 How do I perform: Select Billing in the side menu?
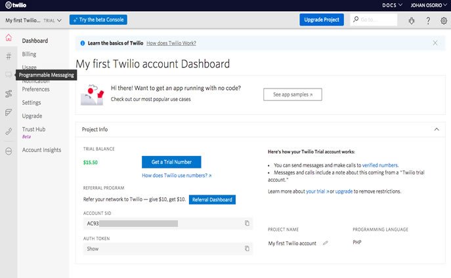(29, 54)
